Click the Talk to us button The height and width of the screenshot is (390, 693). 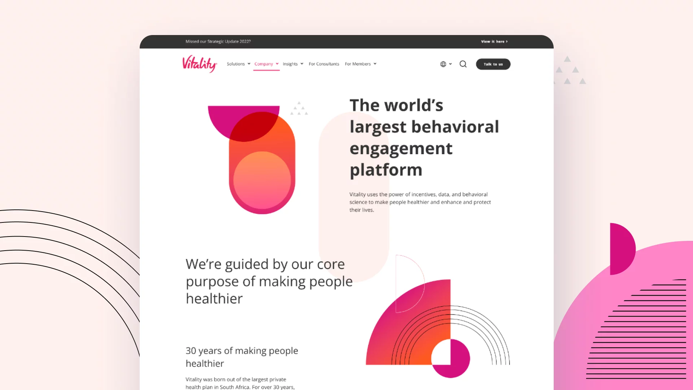click(x=493, y=64)
